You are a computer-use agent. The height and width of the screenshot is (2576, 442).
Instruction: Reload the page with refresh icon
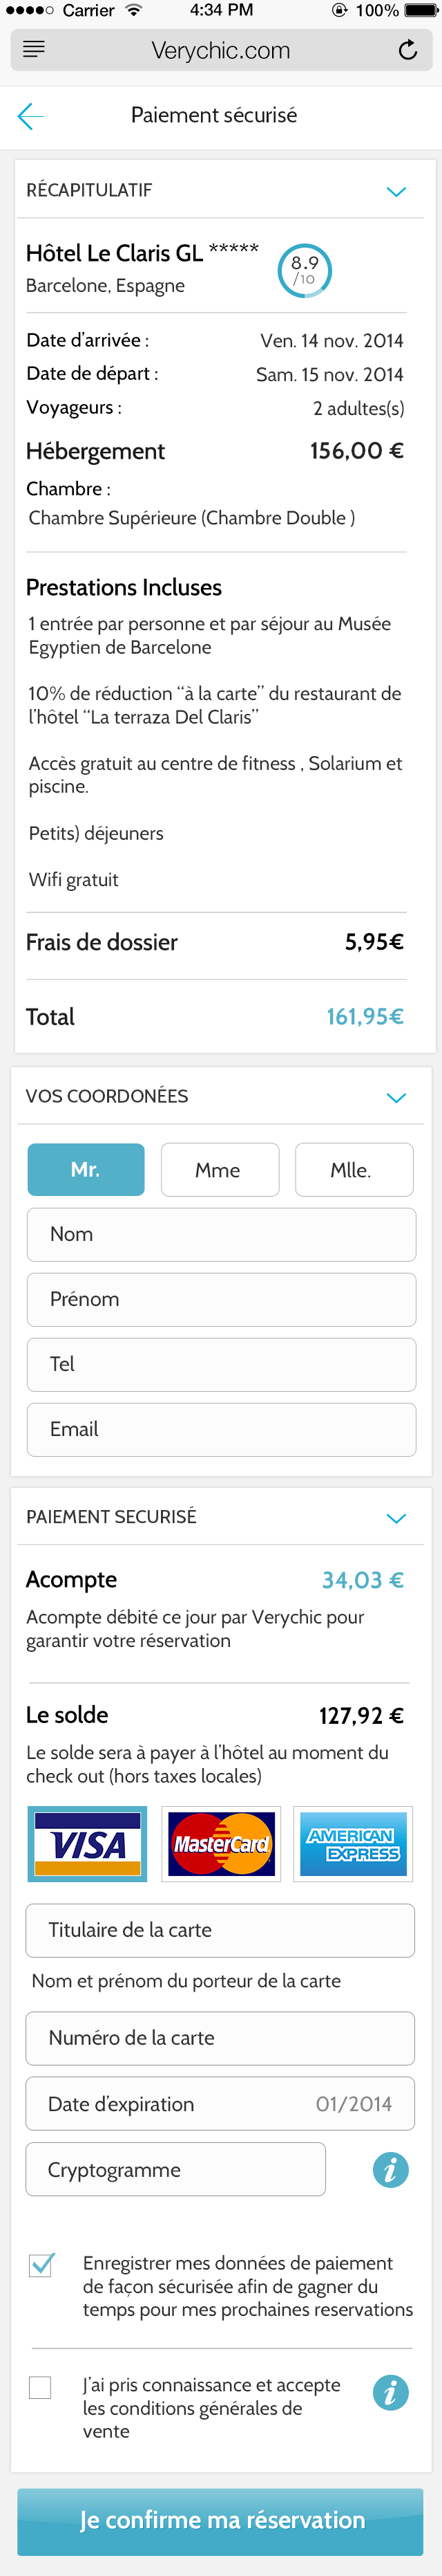[x=407, y=50]
